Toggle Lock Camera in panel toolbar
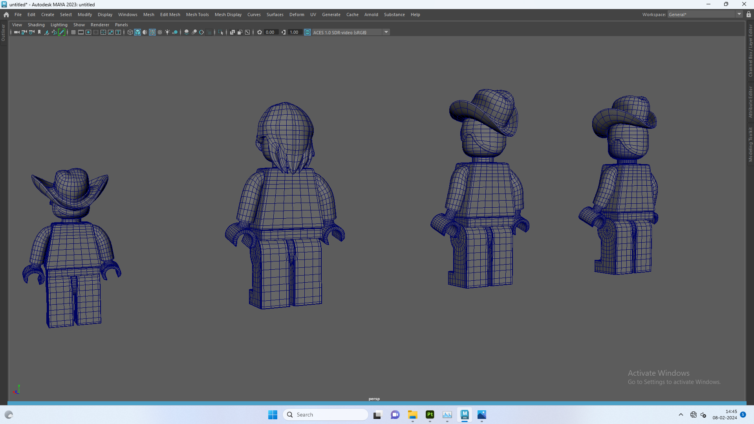 [24, 32]
